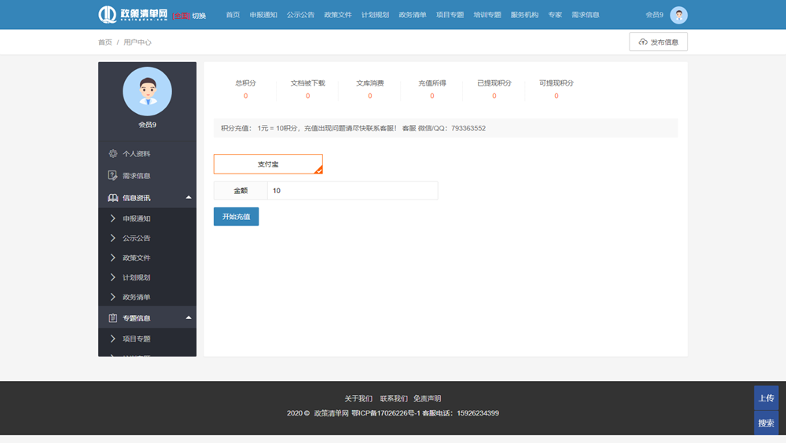Click the clipboard icon beside 专题信息
This screenshot has width=786, height=443.
coord(112,317)
